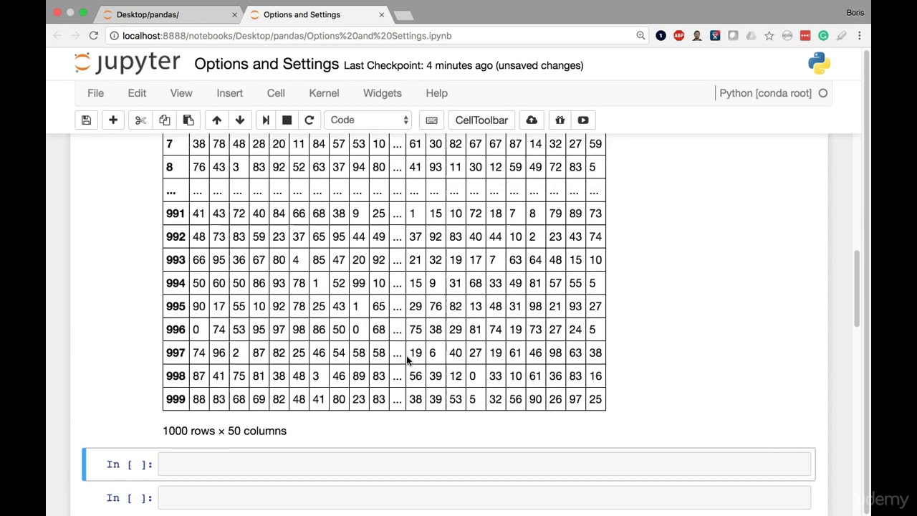Cut selected cells with the scissors icon
Image resolution: width=917 pixels, height=516 pixels.
pyautogui.click(x=140, y=120)
